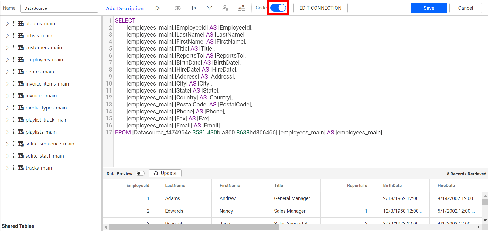Click the Save button

click(429, 8)
